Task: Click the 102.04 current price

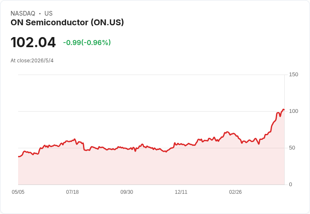Action: pos(33,42)
